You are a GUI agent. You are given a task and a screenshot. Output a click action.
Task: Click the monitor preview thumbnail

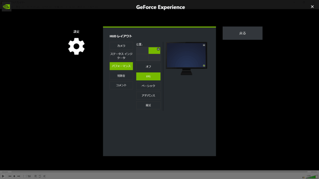186,58
